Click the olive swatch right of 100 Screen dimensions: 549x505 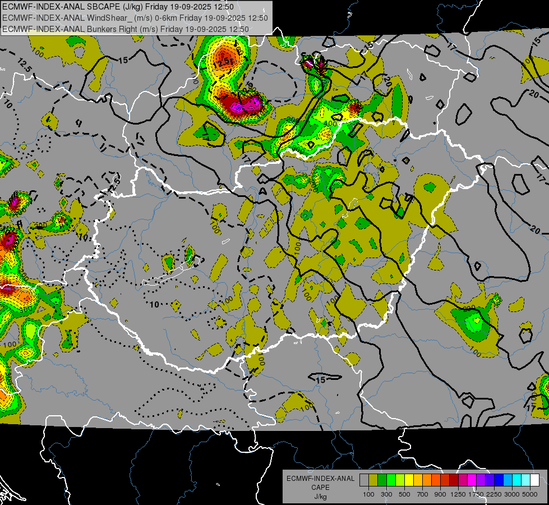click(373, 480)
